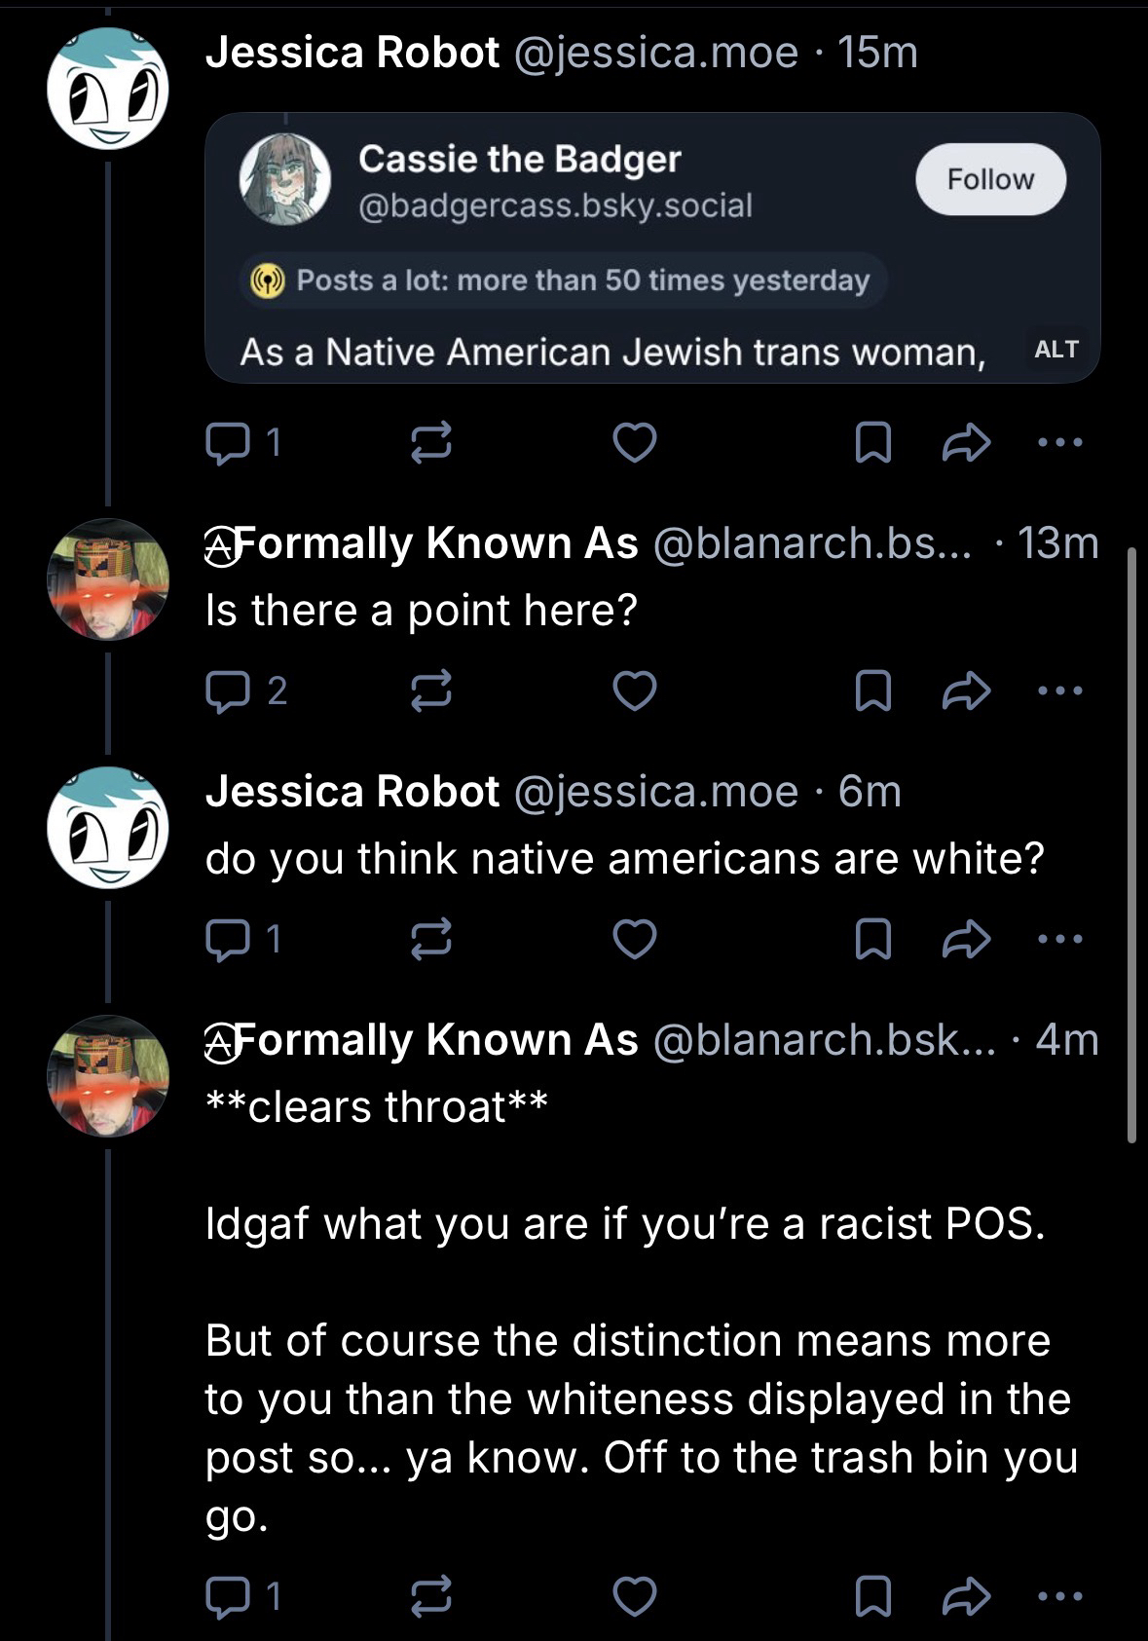Like the "native americans are white?" post
1148x1641 pixels.
click(634, 939)
